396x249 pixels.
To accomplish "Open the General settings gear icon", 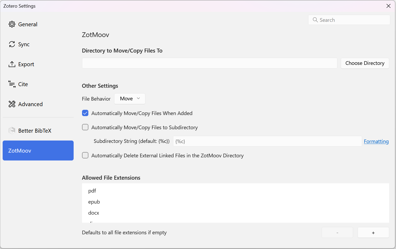I will coord(12,24).
